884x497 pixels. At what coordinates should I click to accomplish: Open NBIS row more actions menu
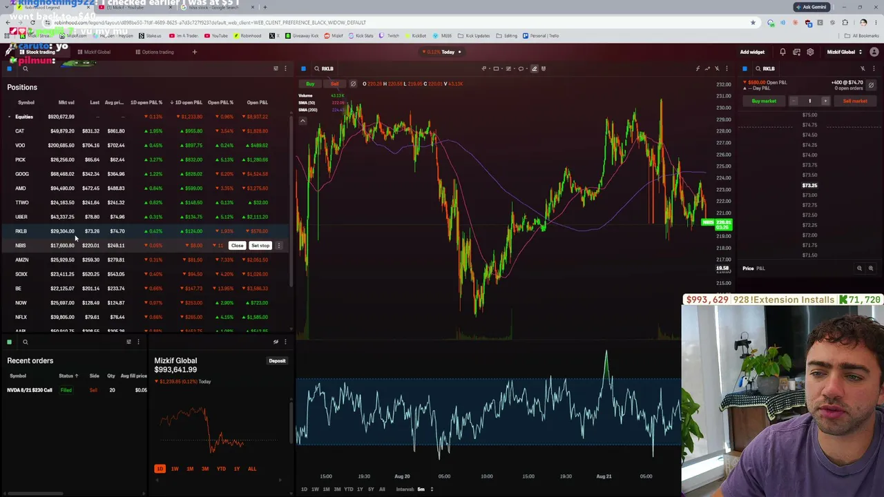[278, 246]
